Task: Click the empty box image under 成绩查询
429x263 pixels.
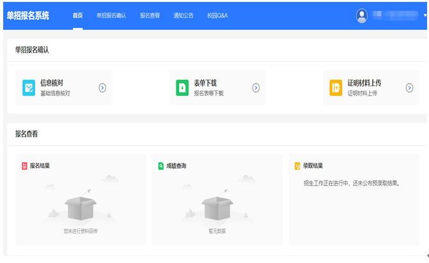Action: 217,203
